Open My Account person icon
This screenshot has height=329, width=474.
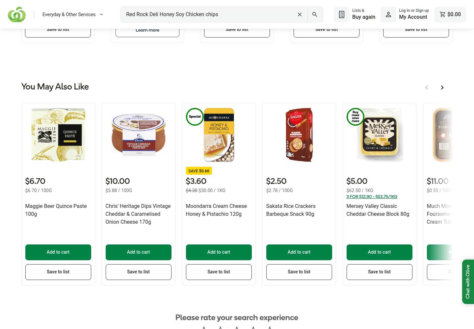pos(388,14)
